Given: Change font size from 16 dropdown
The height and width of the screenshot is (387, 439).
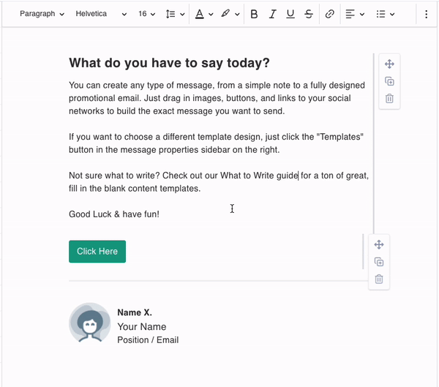Looking at the screenshot, I should (x=146, y=14).
